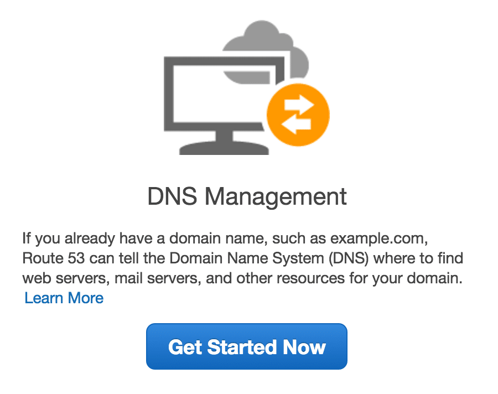Click the Route 53 text
Image resolution: width=498 pixels, height=394 pixels.
point(53,258)
